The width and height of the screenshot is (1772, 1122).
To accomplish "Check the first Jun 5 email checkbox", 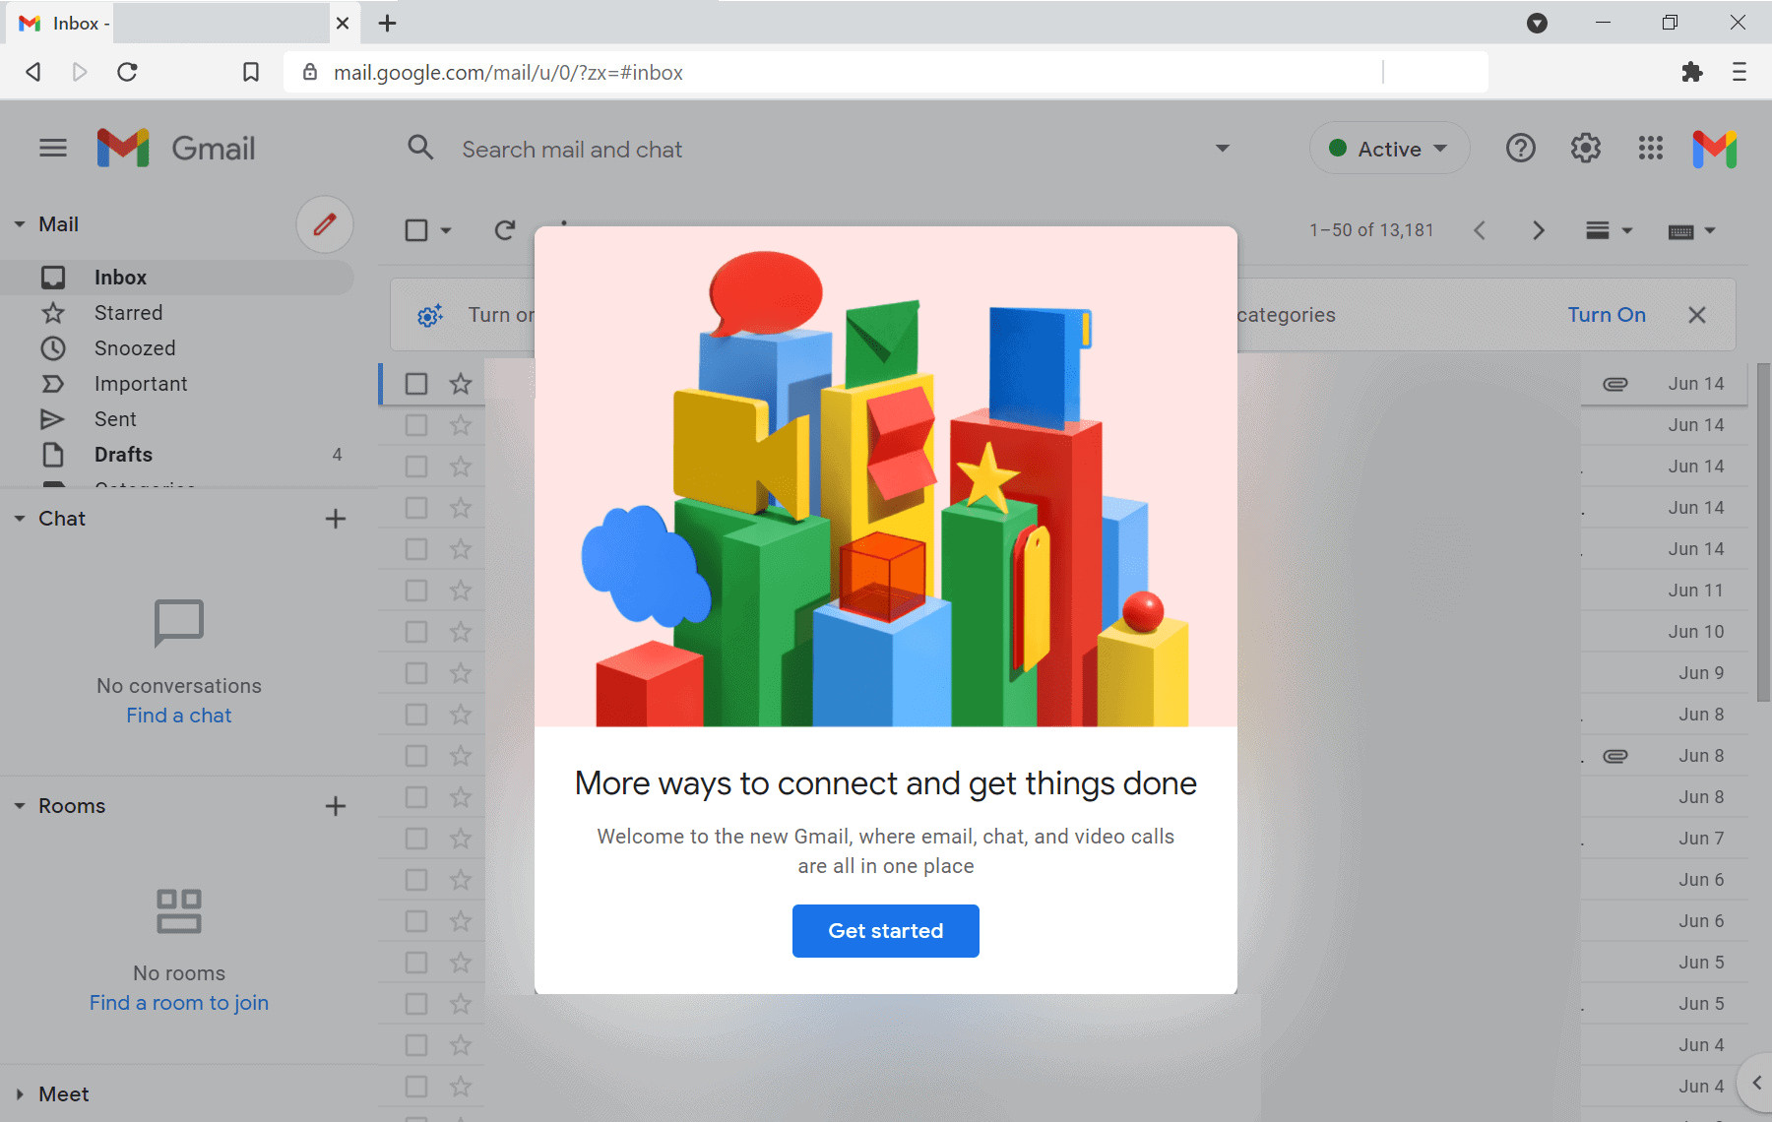I will 416,963.
